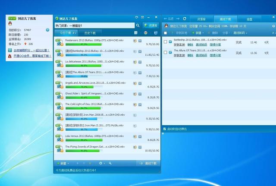The image size is (276, 186).
Task: Open the sort dropdown on 今日下载 tab
Action: 75,33
